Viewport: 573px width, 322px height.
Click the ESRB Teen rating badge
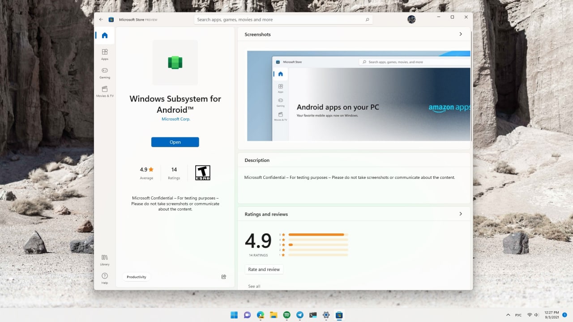203,173
